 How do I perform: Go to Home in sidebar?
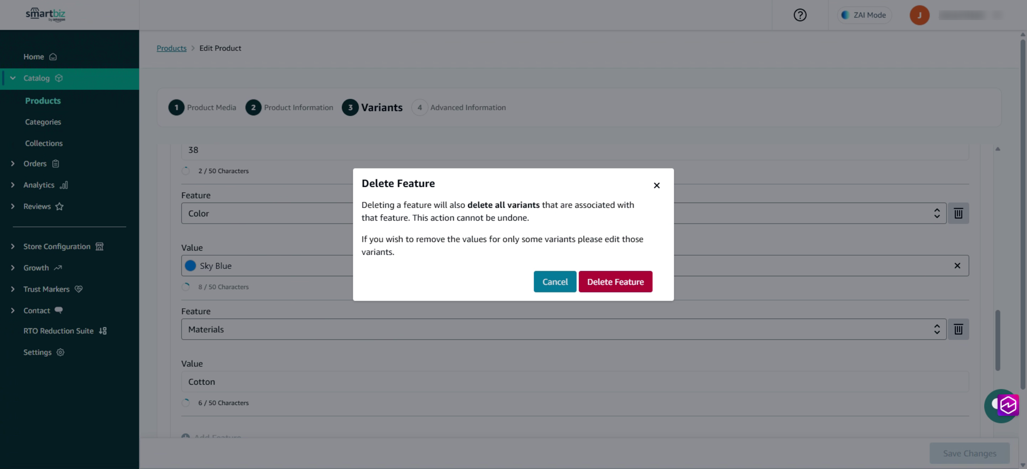click(40, 56)
